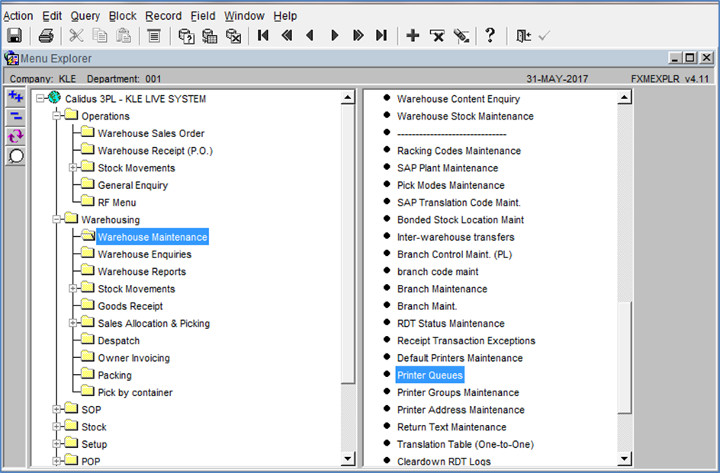
Task: Collapse the Calidus 3PL root node
Action: tap(40, 98)
